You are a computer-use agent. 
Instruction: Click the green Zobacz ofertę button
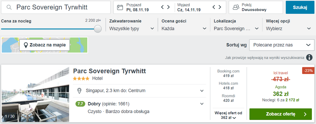point(281,114)
